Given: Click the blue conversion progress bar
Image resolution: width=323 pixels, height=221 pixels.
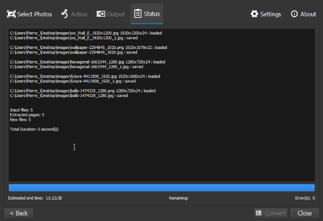Looking at the screenshot, I should pos(161,188).
